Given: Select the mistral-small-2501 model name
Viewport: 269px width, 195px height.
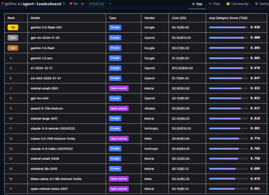Looking at the screenshot, I should point(44,88).
